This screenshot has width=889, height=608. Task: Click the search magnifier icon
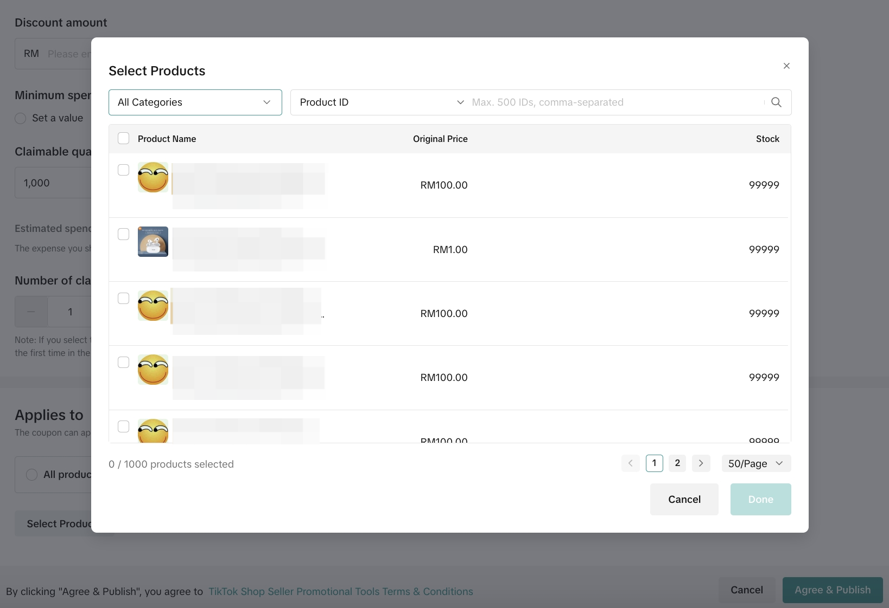[776, 102]
